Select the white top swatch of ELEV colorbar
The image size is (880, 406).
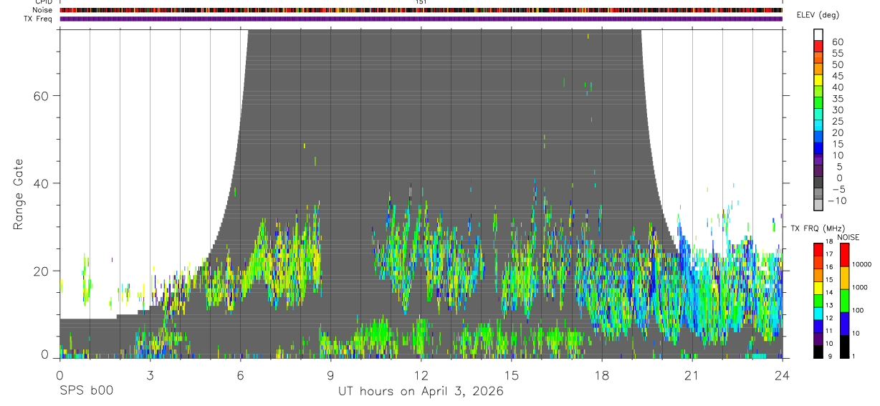(818, 35)
